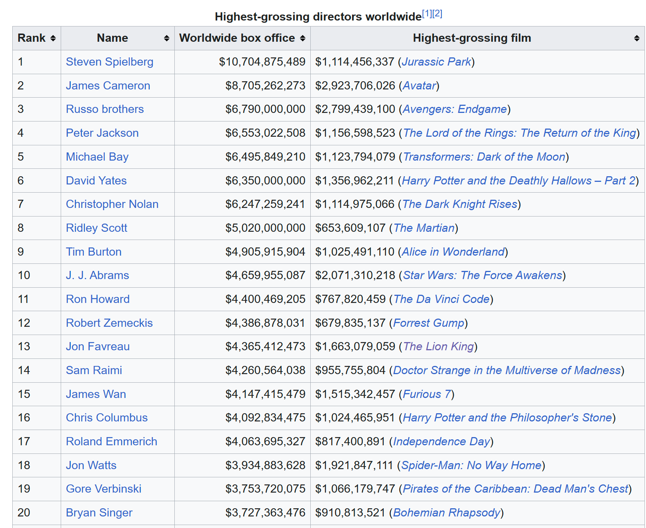The height and width of the screenshot is (528, 646).
Task: Open Roland Emmerich link
Action: (111, 442)
